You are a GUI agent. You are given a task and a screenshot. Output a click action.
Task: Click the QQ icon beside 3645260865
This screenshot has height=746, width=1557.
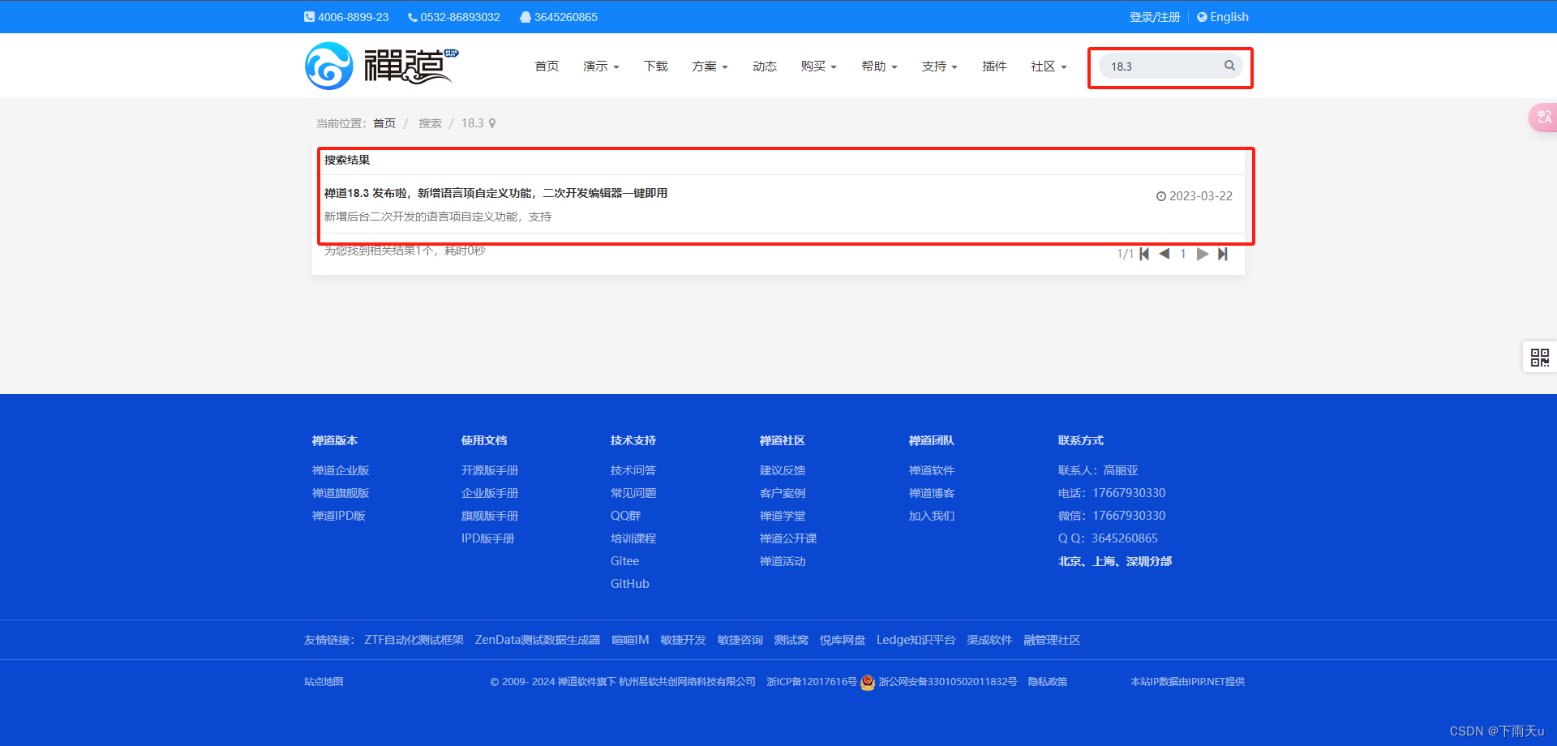coord(525,17)
